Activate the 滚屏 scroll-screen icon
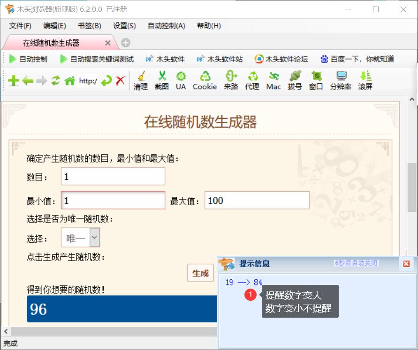The image size is (418, 350). (x=365, y=80)
